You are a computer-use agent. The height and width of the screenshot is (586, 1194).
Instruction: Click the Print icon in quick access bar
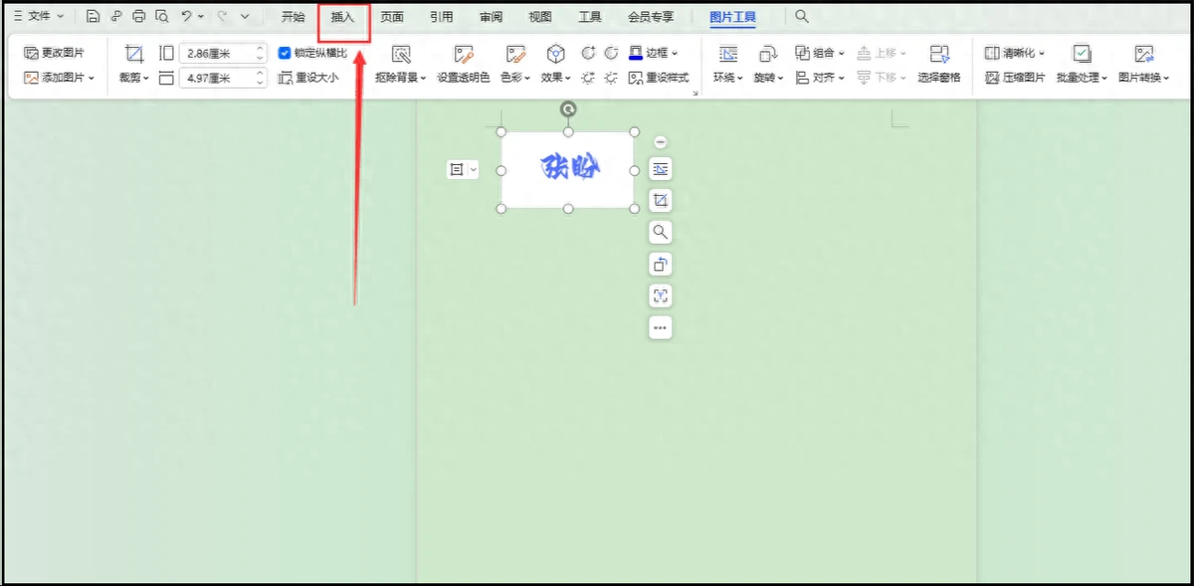[x=138, y=17]
